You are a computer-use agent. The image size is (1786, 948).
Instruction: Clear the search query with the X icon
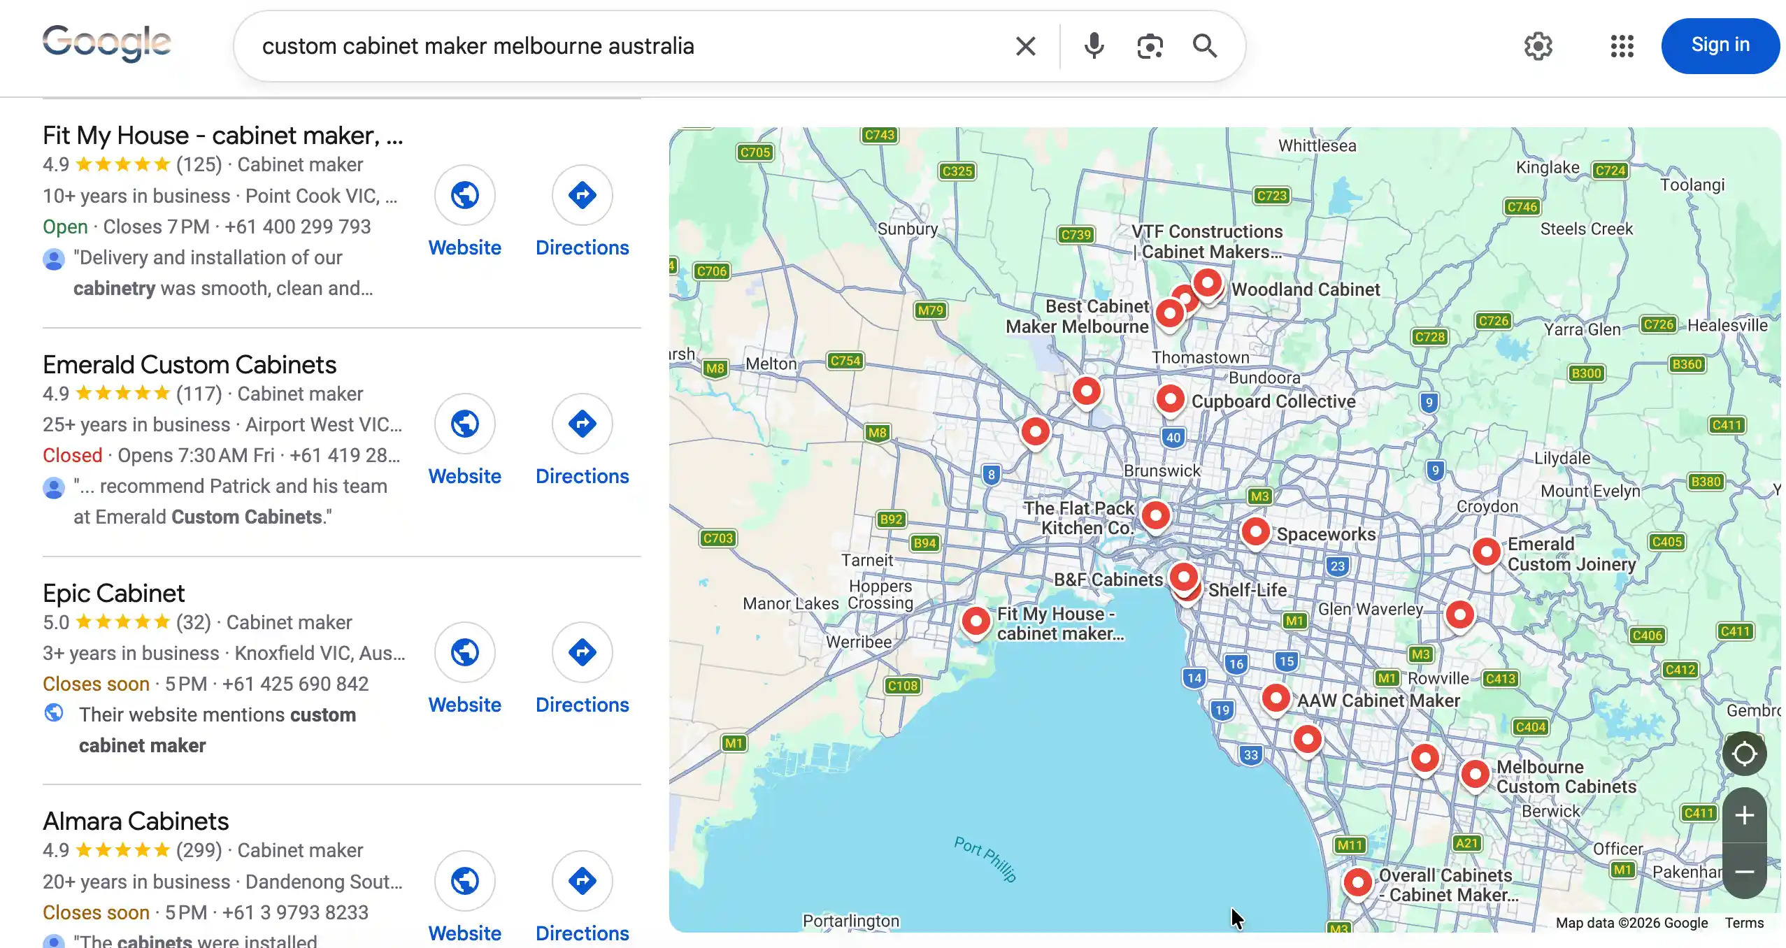pyautogui.click(x=1025, y=46)
